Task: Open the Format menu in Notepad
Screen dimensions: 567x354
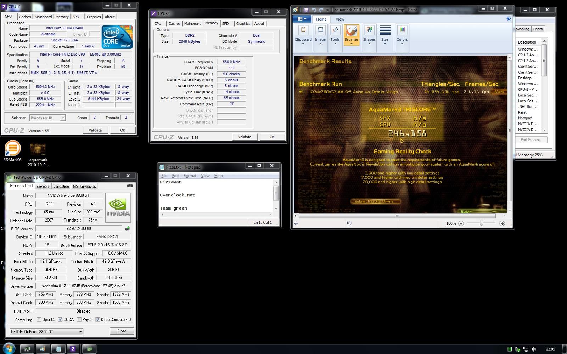Action: click(x=190, y=176)
